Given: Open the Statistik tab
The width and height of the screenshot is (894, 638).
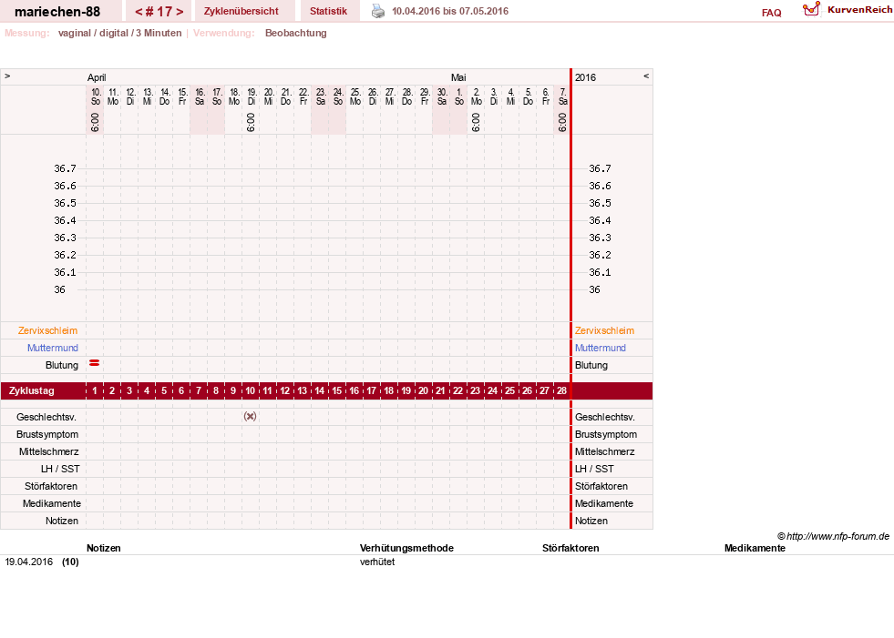Looking at the screenshot, I should [328, 11].
